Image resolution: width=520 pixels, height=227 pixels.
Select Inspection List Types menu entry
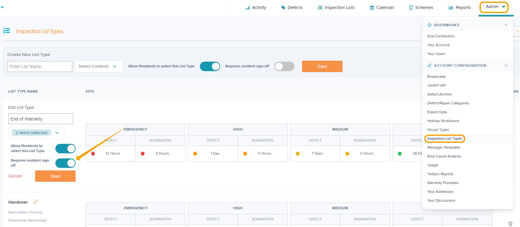pos(444,138)
